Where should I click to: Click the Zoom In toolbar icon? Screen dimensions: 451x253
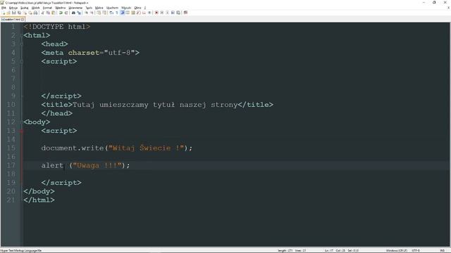tap(86, 13)
